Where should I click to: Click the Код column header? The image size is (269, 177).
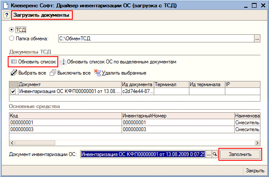pyautogui.click(x=66, y=116)
